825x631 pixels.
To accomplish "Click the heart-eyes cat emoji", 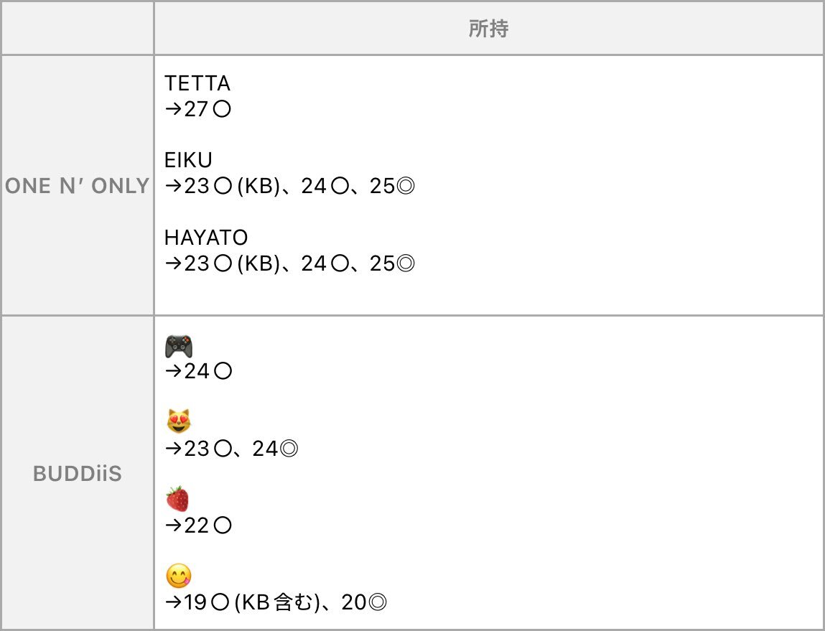I will [x=179, y=421].
